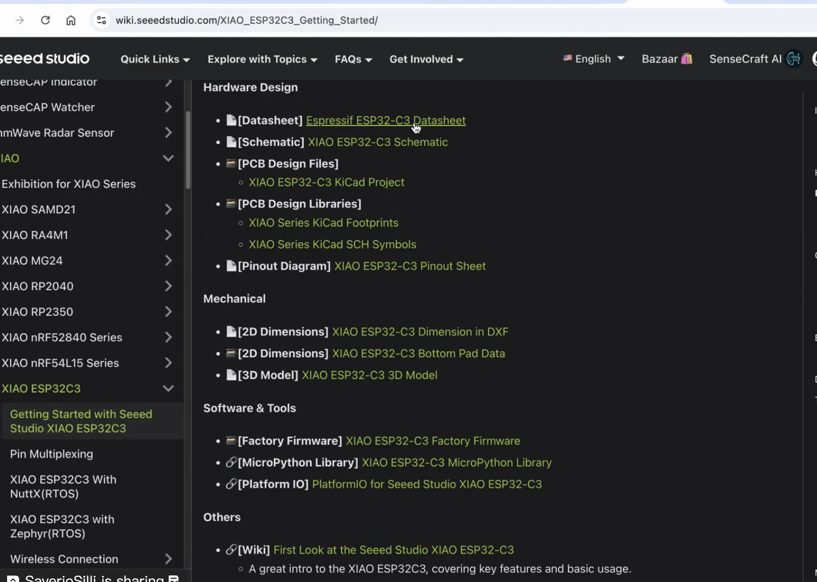This screenshot has height=582, width=817.
Task: Open First Look at the Seeed Studio XIAO ESP32-C3
Action: [394, 550]
